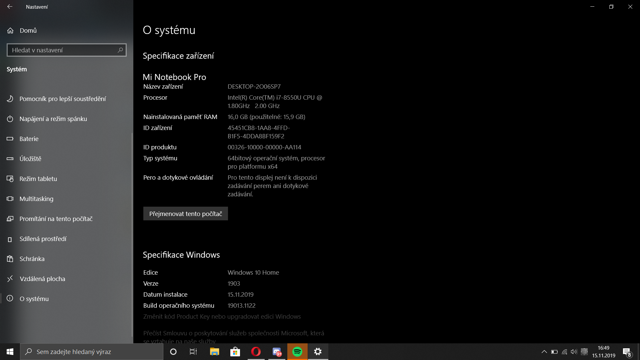640x360 pixels.
Task: Open the Microsoft services agreement link
Action: tap(233, 333)
